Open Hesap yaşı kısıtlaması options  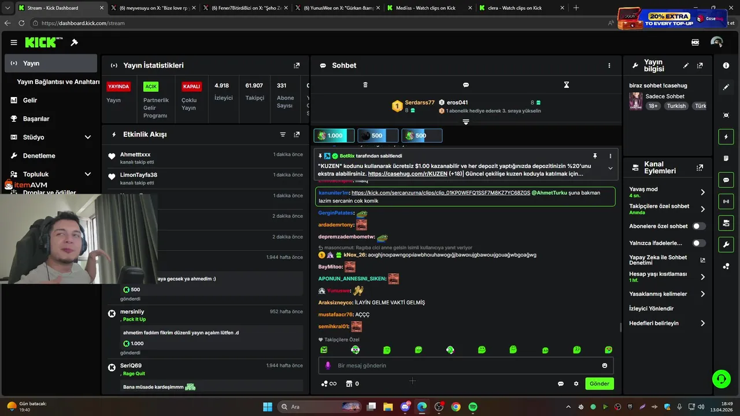pos(667,277)
